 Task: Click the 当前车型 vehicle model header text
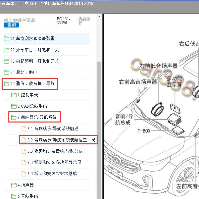(46, 3)
